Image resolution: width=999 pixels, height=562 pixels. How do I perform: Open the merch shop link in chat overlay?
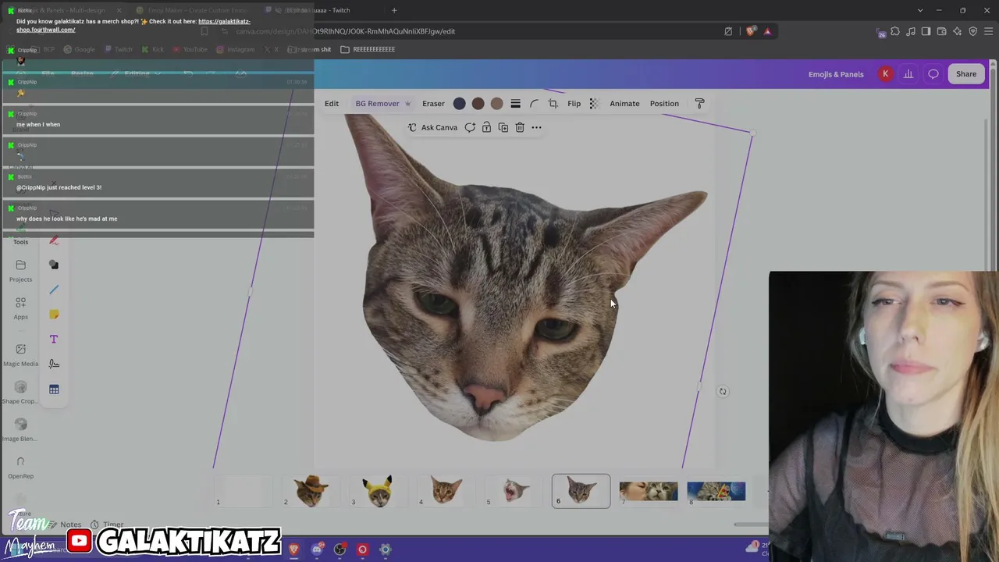(x=133, y=26)
